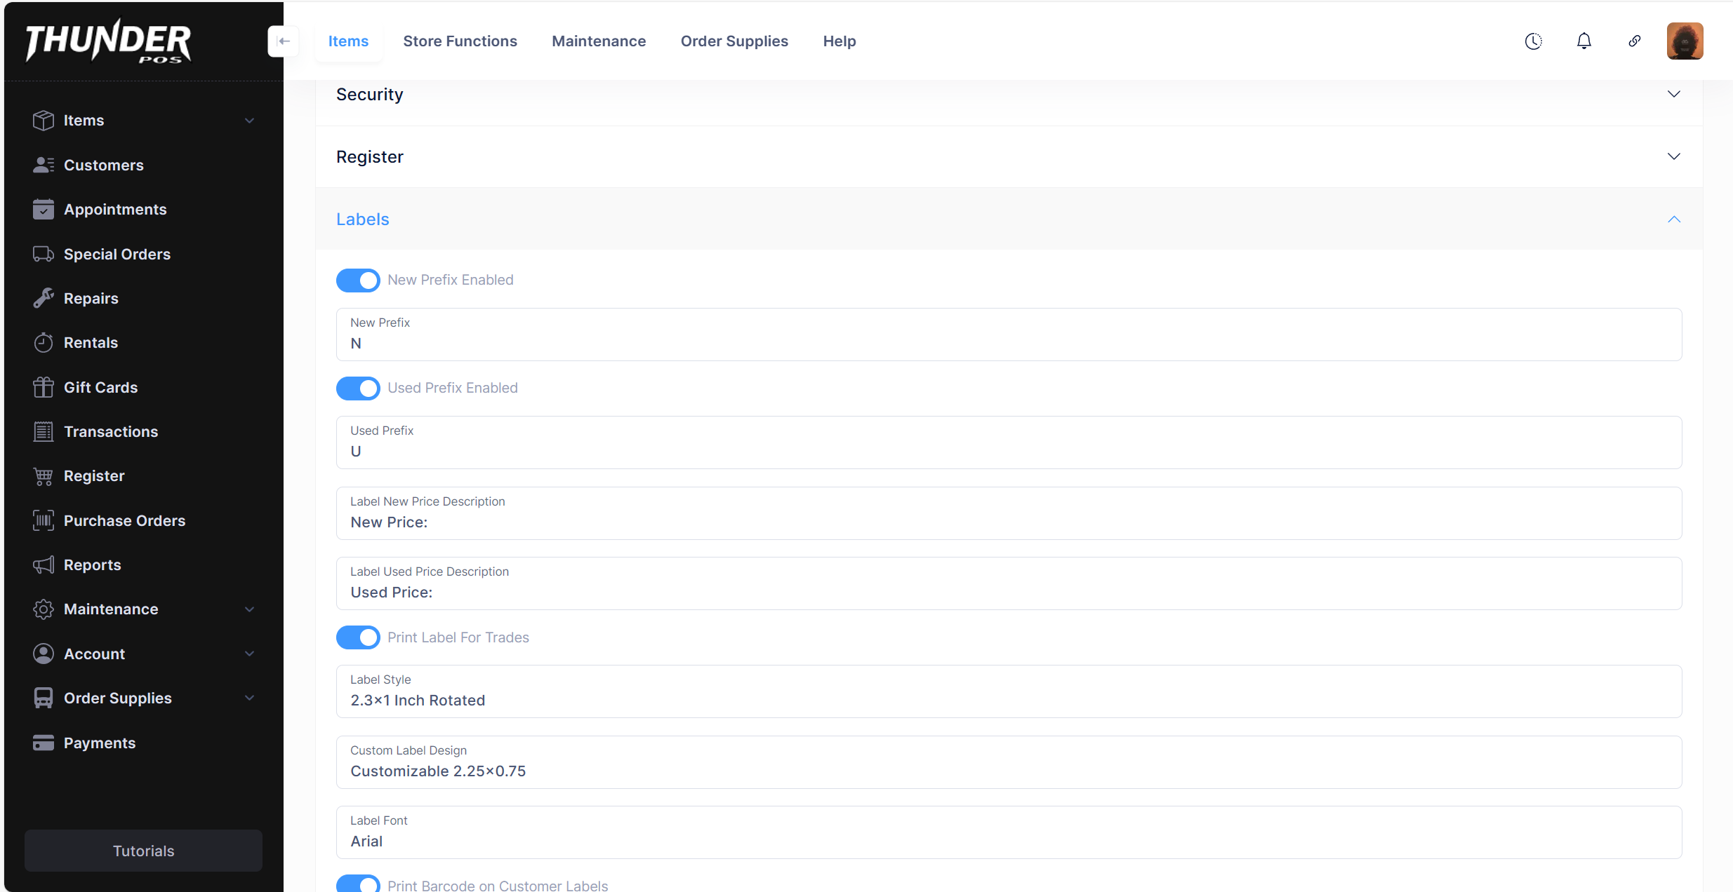This screenshot has height=892, width=1733.
Task: Click the Reports megaphone icon
Action: point(43,565)
